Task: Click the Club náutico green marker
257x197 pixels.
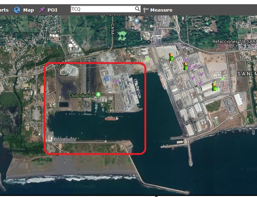Action: [x=98, y=94]
